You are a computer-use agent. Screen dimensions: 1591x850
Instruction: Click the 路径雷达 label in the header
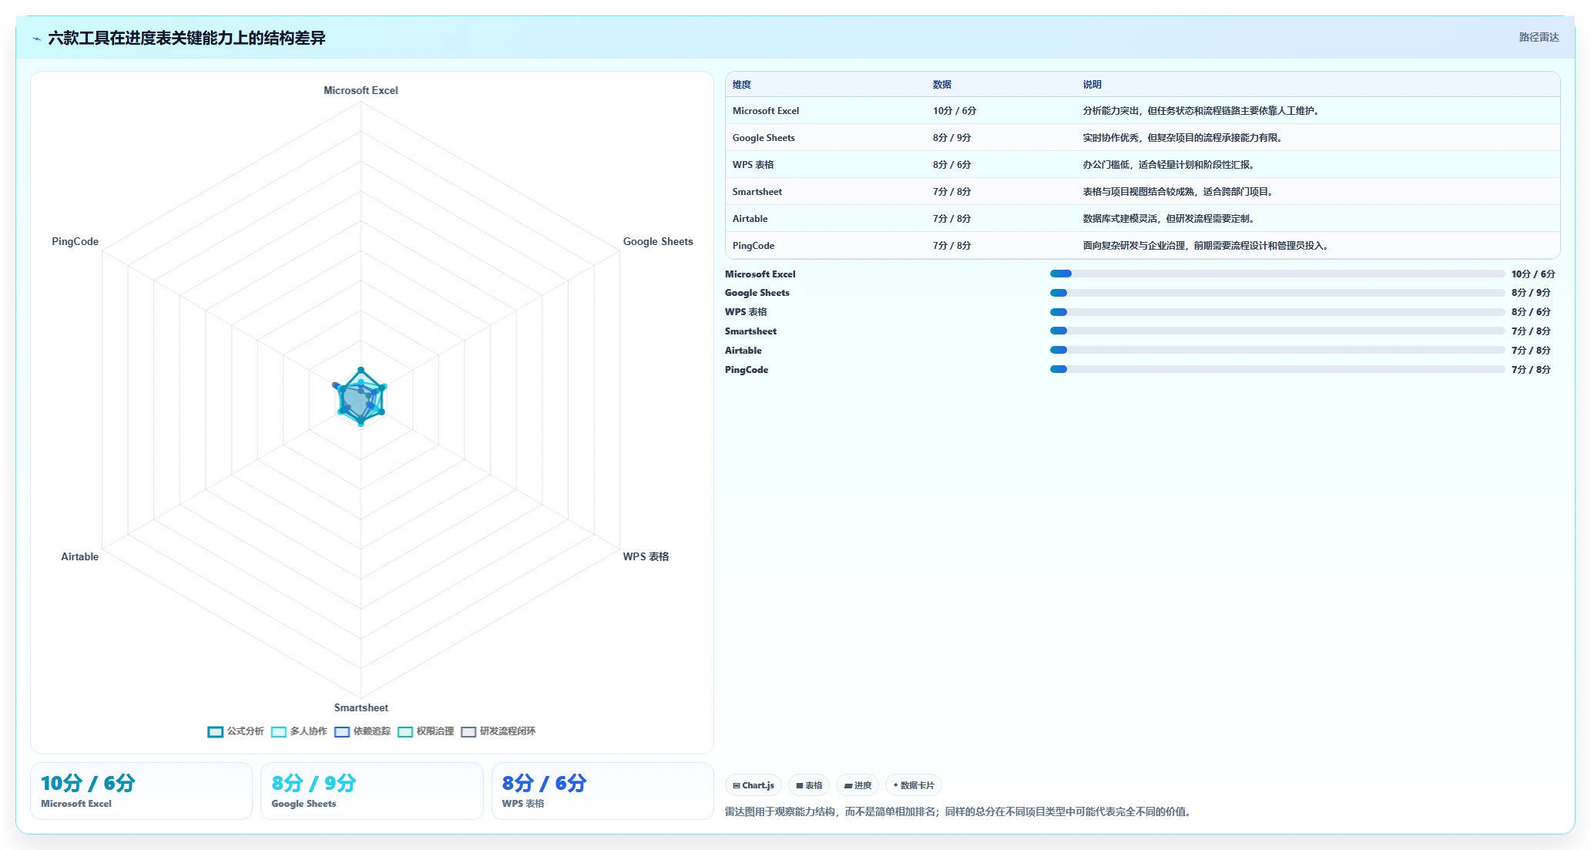click(x=1539, y=37)
